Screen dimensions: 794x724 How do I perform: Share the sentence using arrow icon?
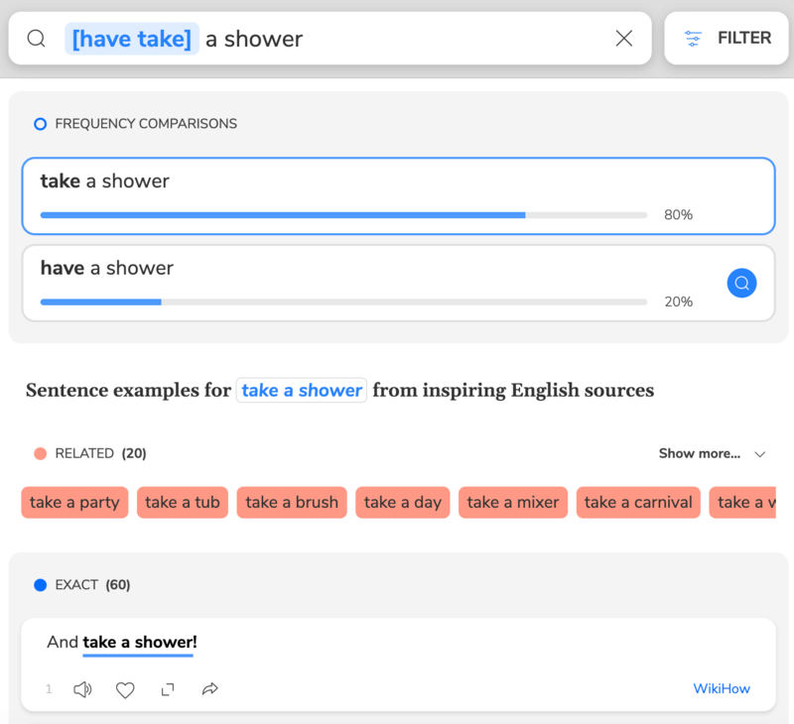(x=210, y=689)
